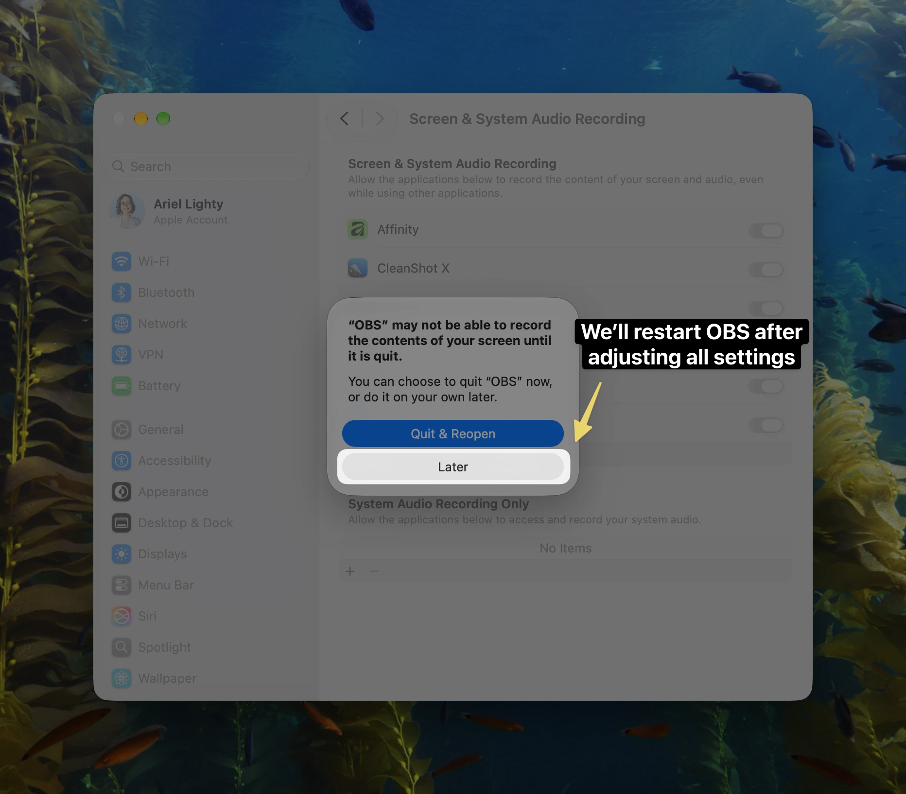Click the Search field in the sidebar
906x794 pixels.
coord(206,167)
